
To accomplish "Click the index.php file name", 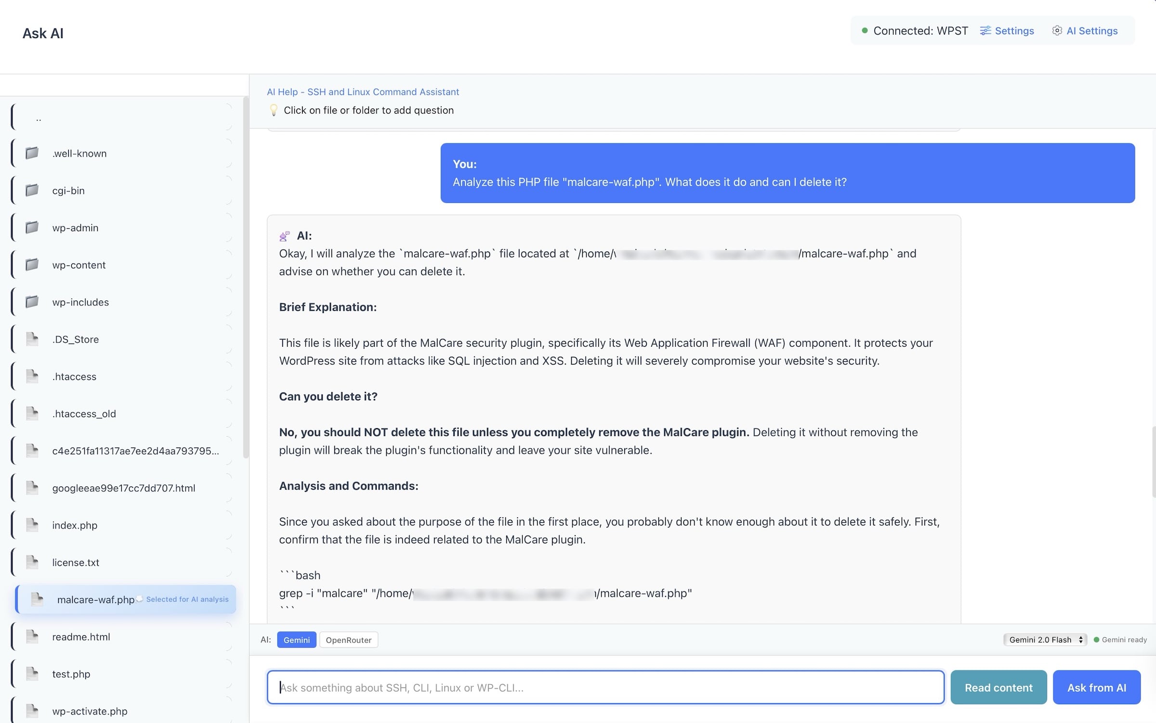I will click(x=75, y=525).
